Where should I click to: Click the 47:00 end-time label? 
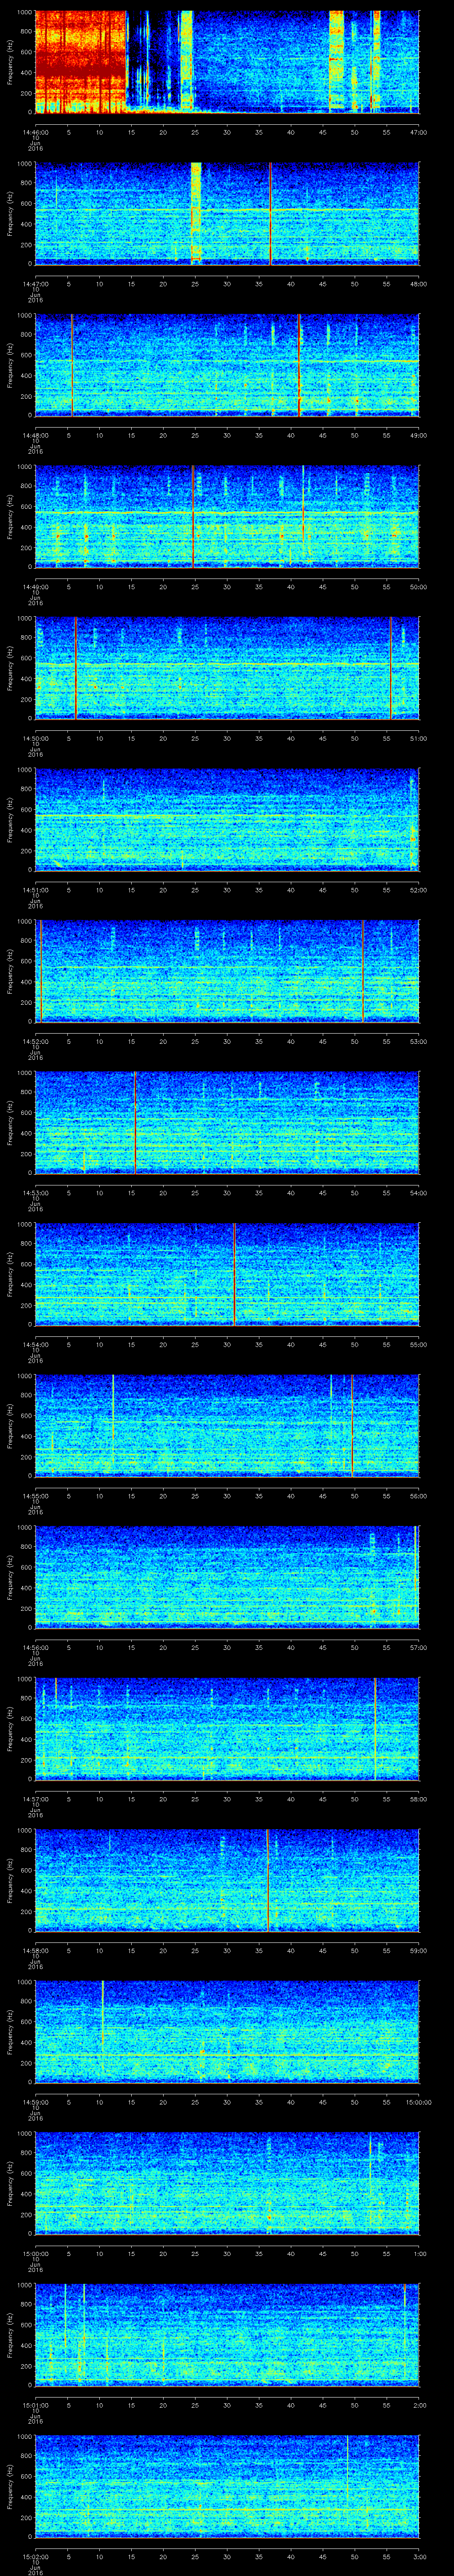(x=418, y=132)
